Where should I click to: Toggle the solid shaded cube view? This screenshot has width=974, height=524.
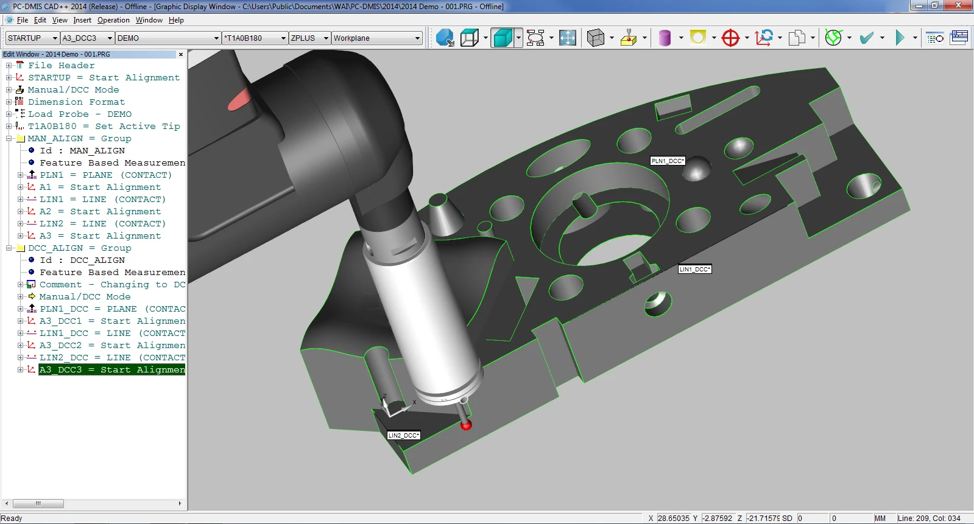pyautogui.click(x=502, y=38)
